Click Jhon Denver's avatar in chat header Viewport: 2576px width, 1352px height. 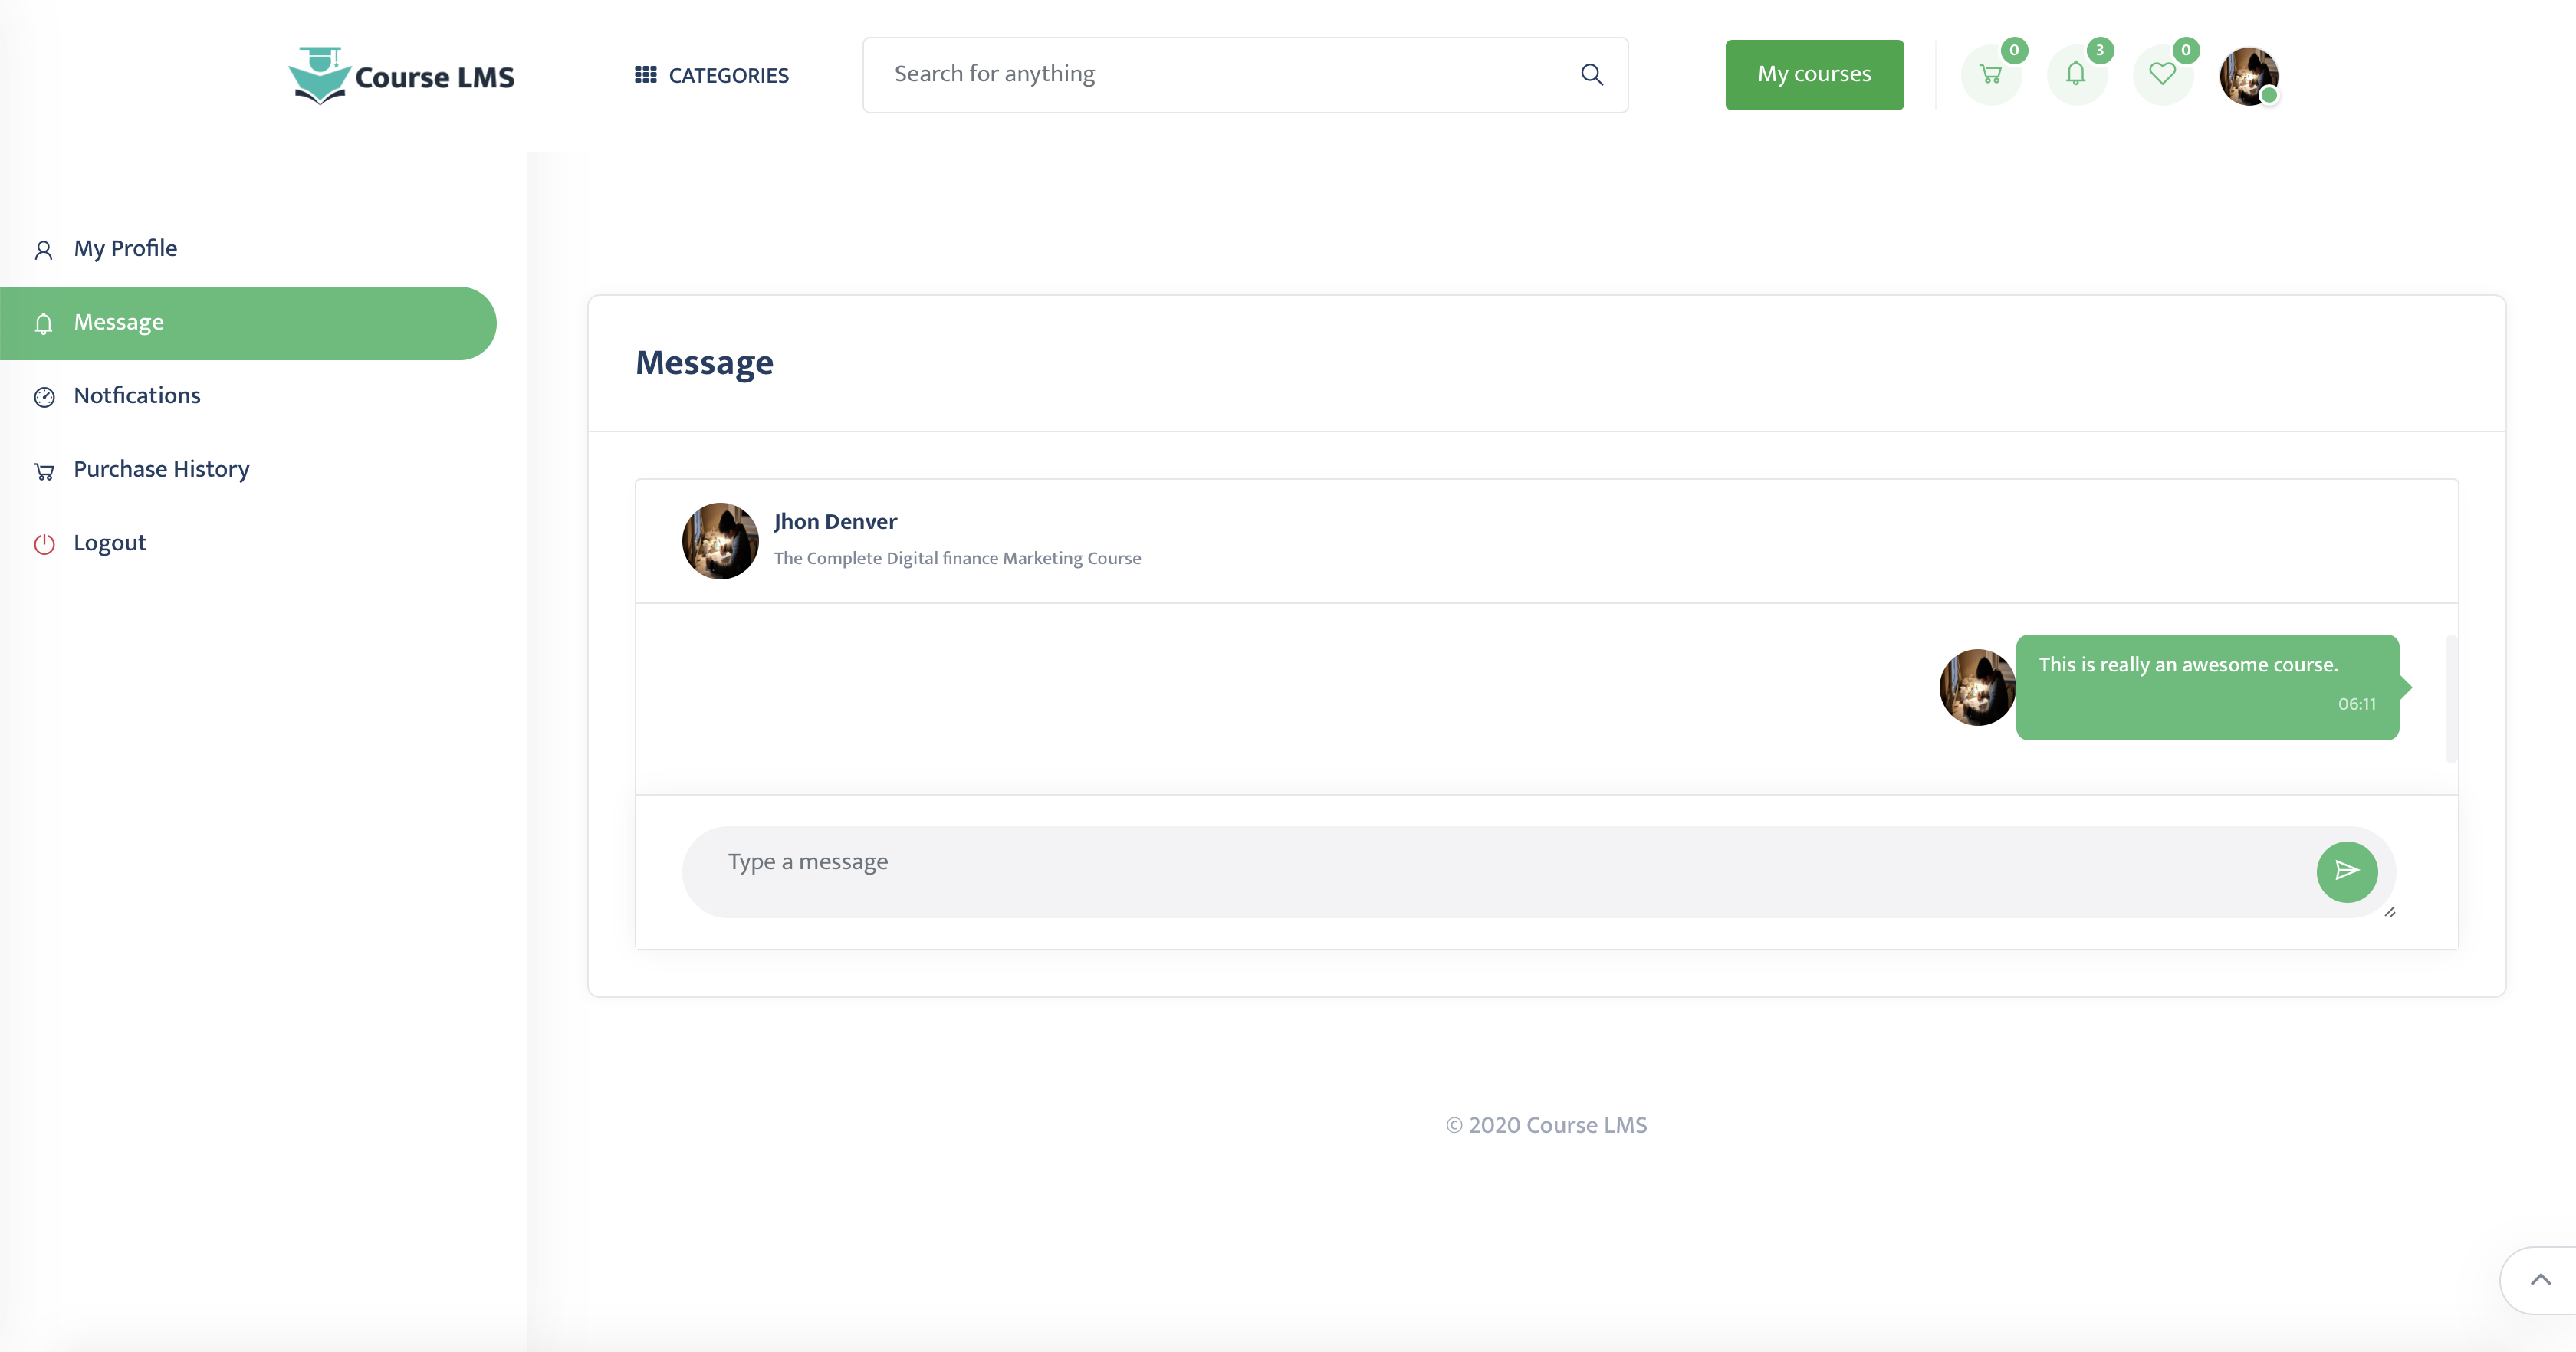720,541
